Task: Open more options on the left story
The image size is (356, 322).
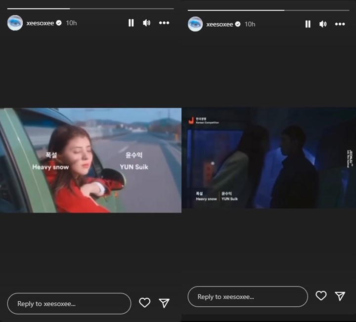Action: point(164,23)
